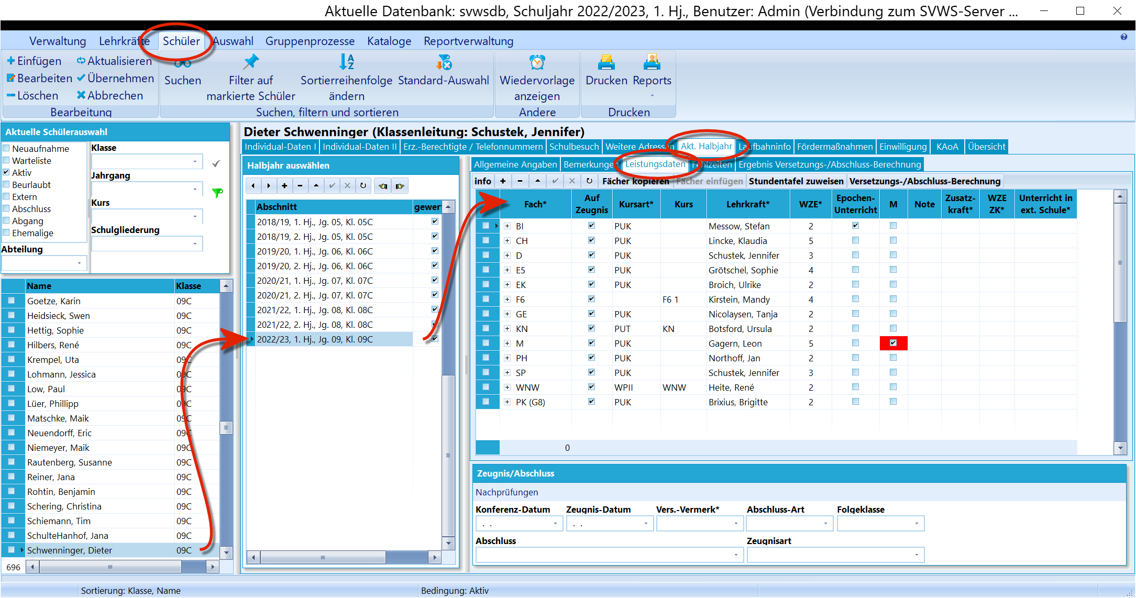Go to next record in Halbjahr toolbar
1136x598 pixels.
tap(269, 186)
